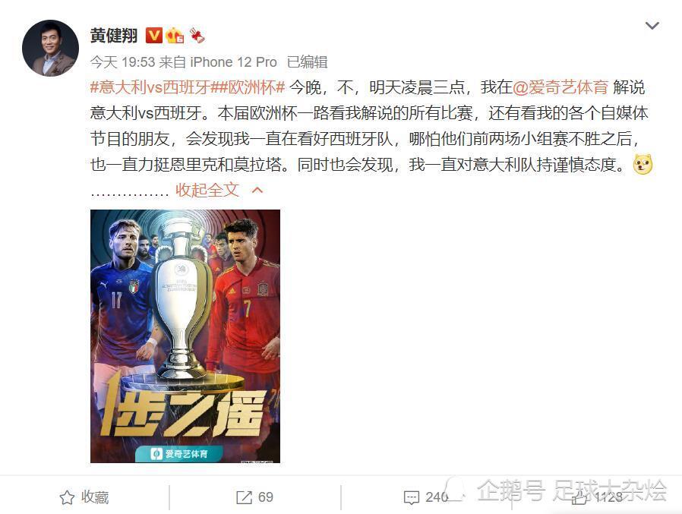The image size is (682, 514).
Task: Click the red medal badge after username
Action: click(197, 36)
